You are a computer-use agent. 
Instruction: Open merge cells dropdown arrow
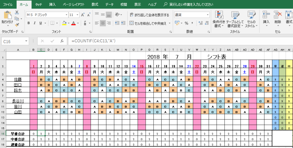click(x=169, y=23)
